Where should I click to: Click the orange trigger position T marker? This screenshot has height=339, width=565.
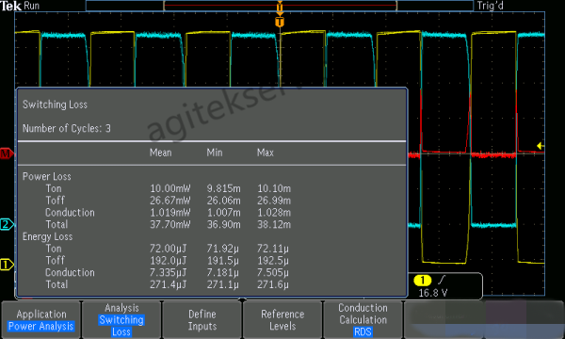click(280, 23)
